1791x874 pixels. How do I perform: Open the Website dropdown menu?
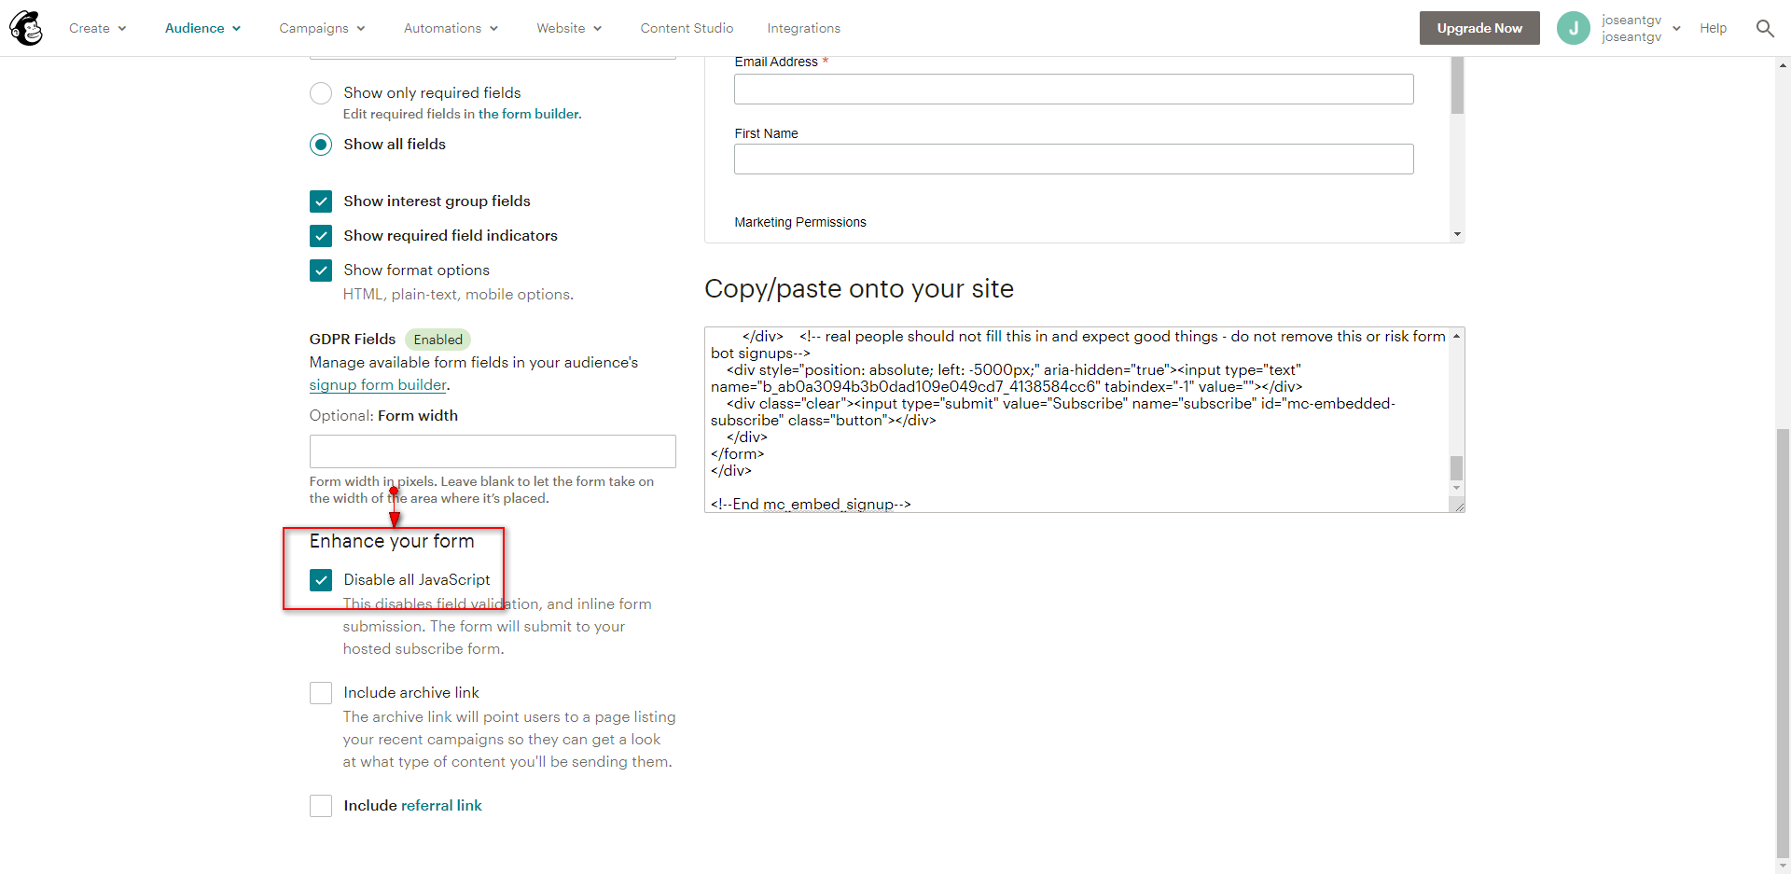point(570,28)
